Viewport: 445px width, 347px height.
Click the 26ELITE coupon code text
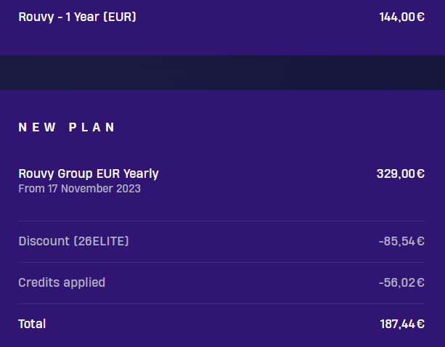tap(102, 241)
